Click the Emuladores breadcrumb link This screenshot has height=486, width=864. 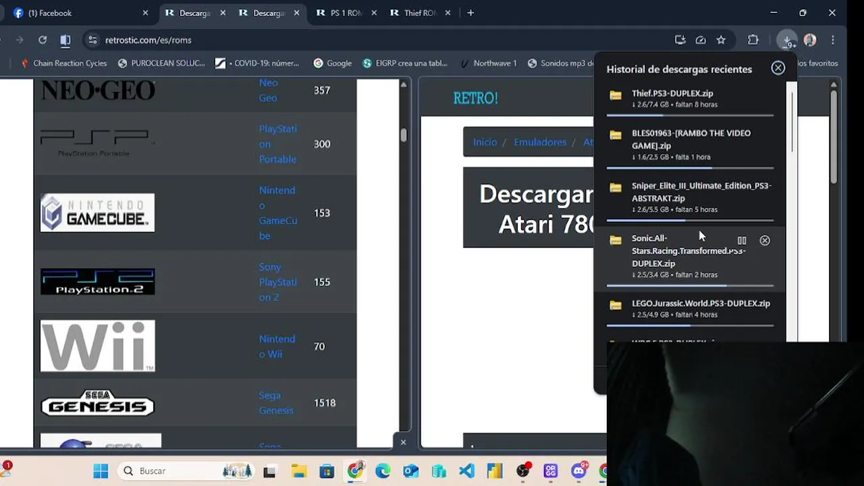tap(540, 142)
